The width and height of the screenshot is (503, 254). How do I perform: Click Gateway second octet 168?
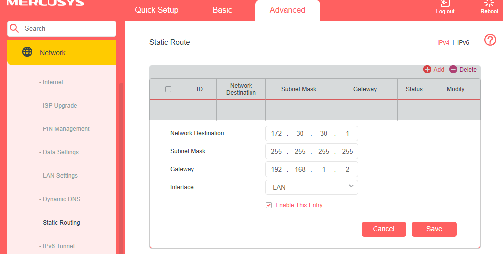tap(300, 169)
